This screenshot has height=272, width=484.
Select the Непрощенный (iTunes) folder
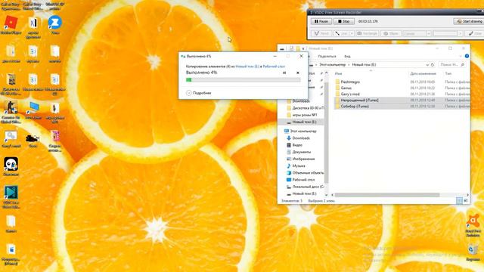tap(359, 100)
